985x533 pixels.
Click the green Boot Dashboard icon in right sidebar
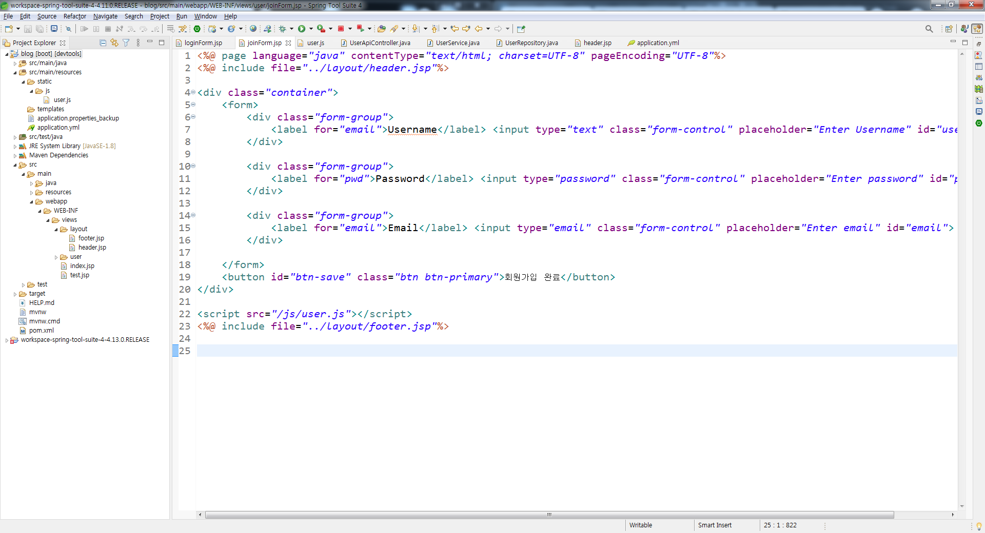[x=979, y=123]
